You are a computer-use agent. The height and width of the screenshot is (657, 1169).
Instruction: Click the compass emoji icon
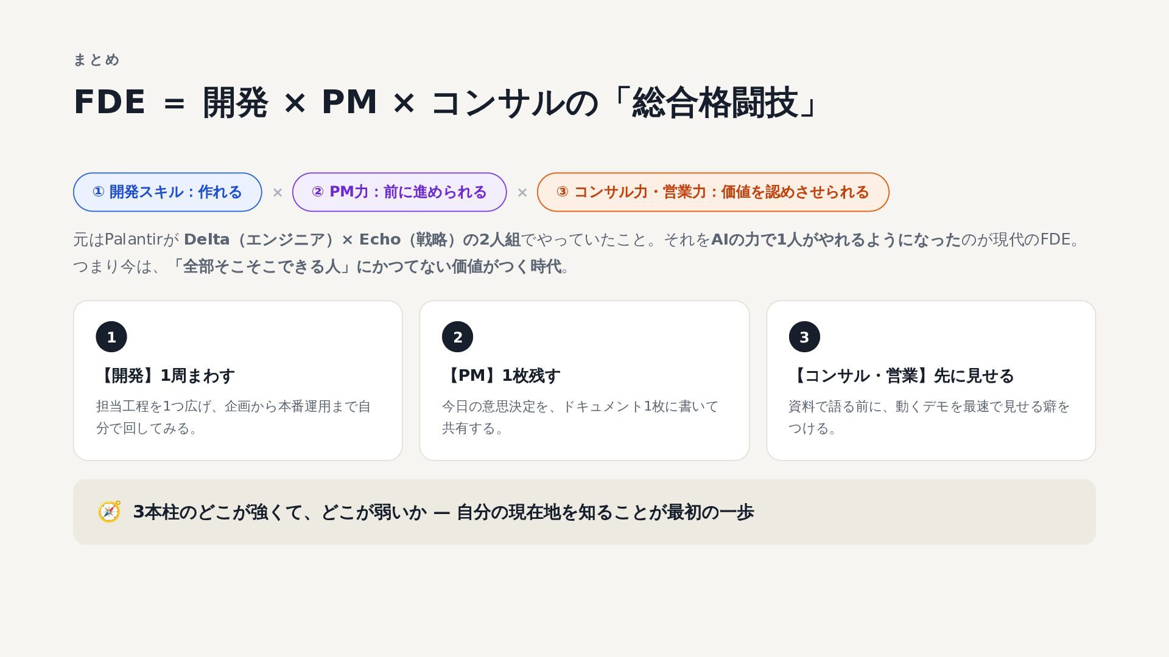tap(110, 512)
